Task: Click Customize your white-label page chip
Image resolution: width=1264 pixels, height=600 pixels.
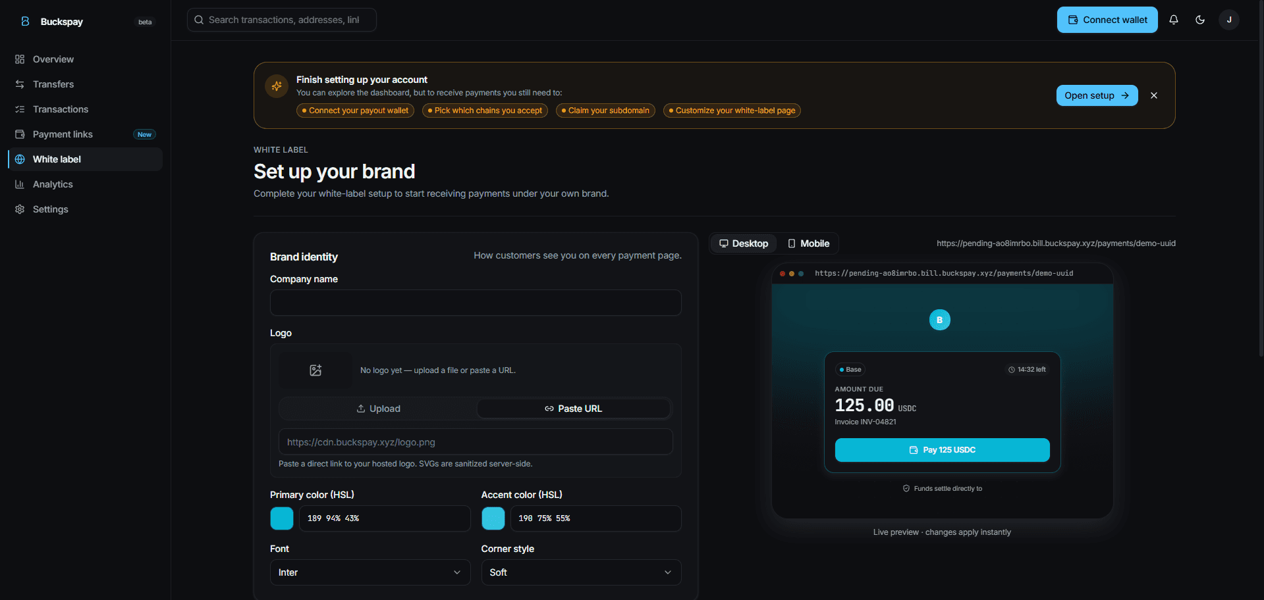Action: [732, 111]
